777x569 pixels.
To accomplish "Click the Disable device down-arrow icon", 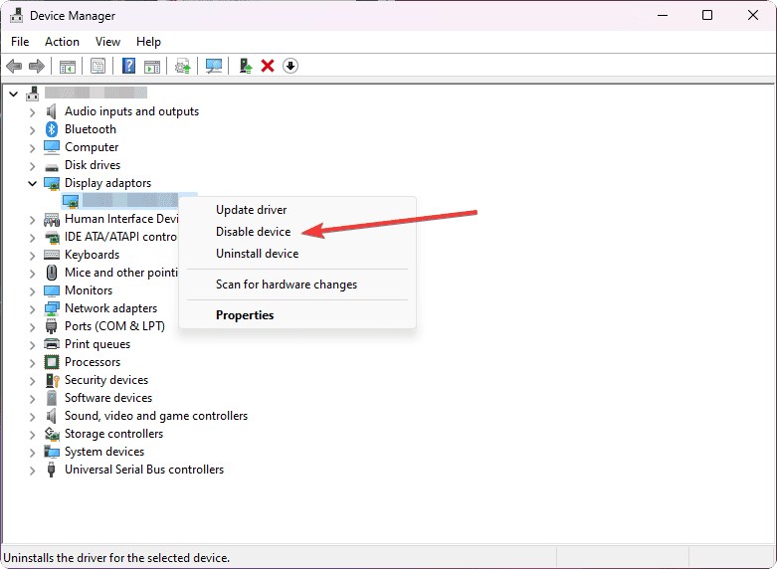I will click(291, 66).
